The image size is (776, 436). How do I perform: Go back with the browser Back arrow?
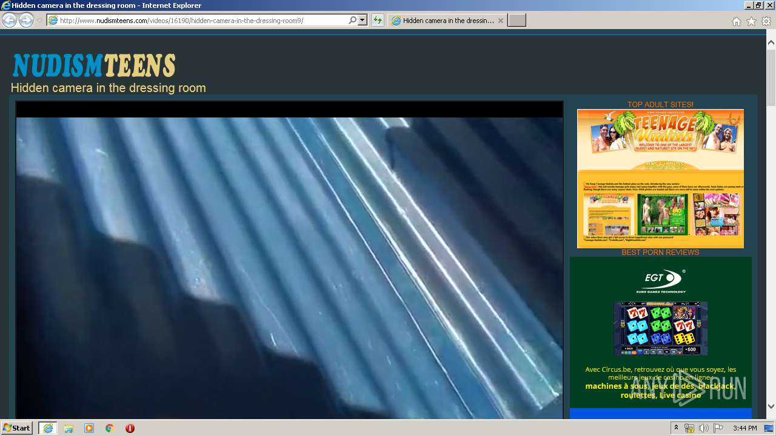(9, 21)
